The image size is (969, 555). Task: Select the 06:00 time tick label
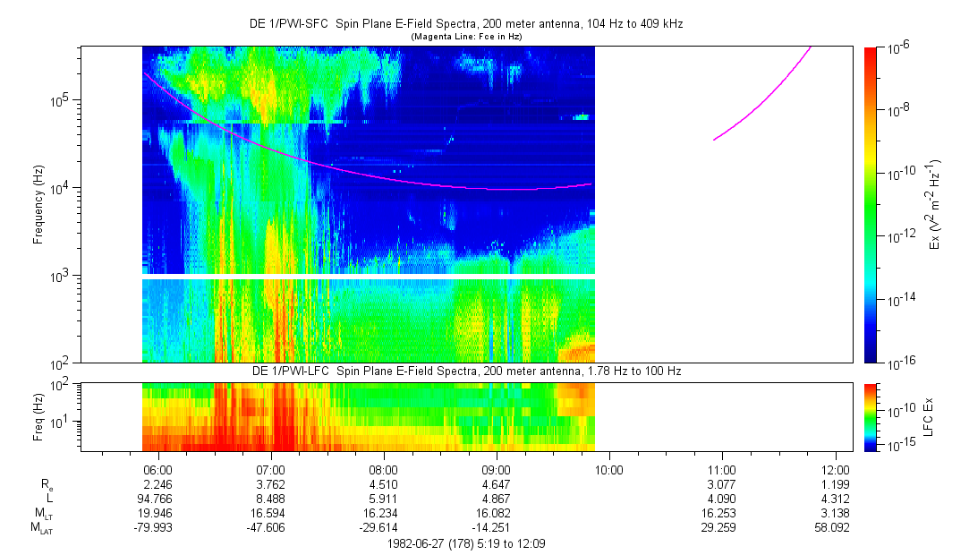157,468
